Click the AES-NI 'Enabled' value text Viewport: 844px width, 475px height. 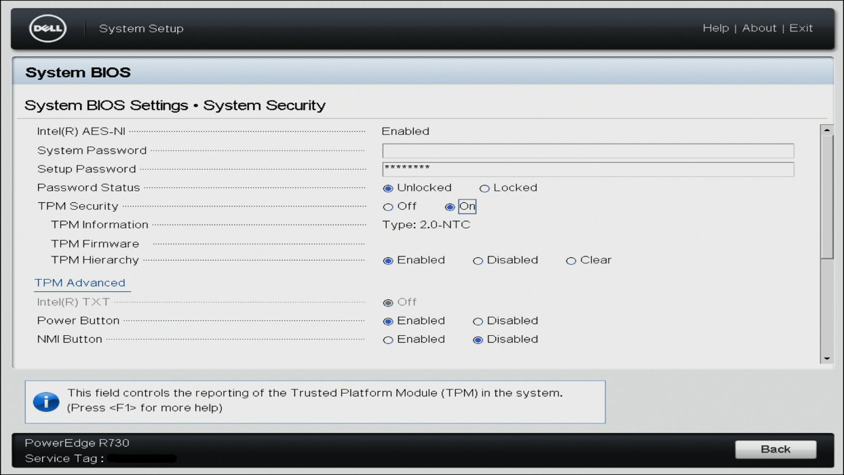tap(406, 132)
